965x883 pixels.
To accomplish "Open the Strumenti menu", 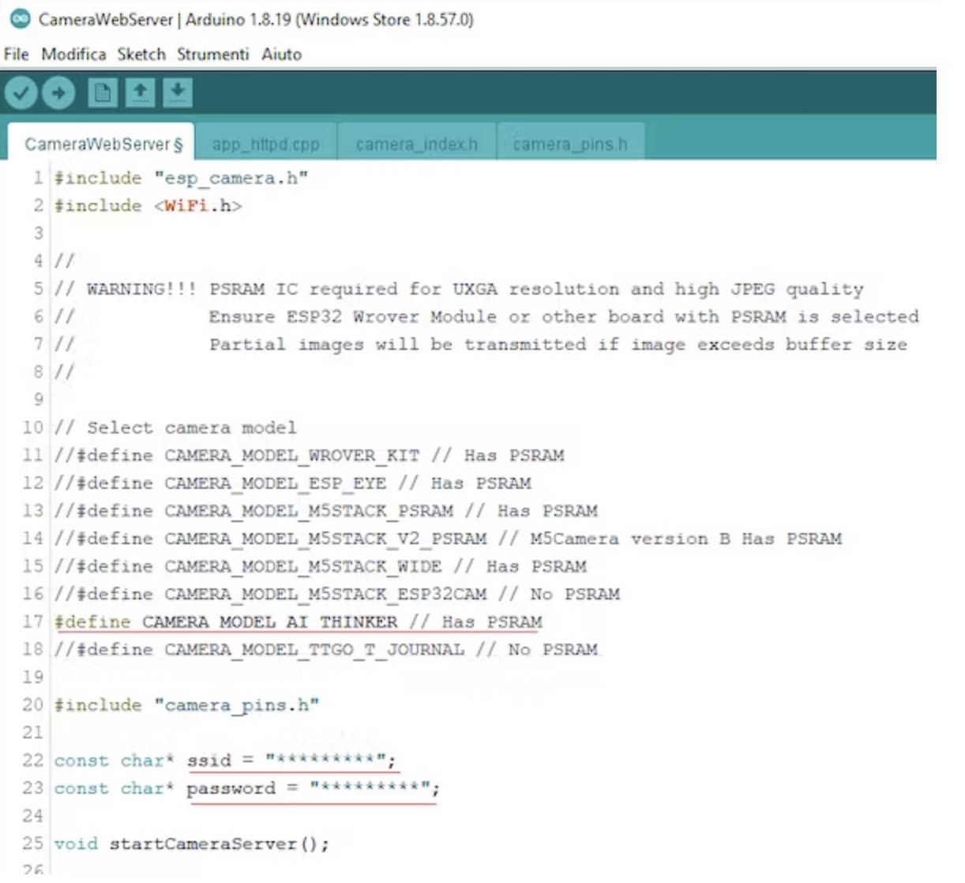I will (212, 54).
